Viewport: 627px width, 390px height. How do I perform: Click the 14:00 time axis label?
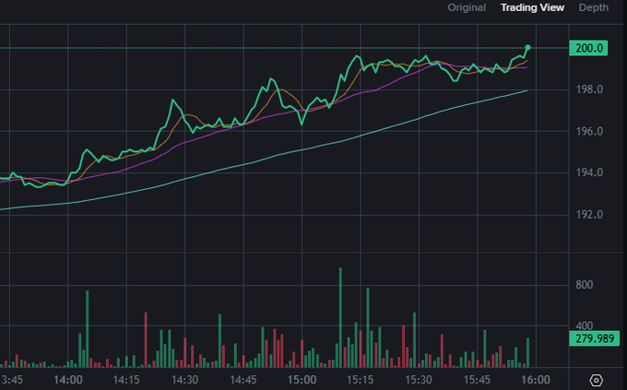[x=68, y=380]
